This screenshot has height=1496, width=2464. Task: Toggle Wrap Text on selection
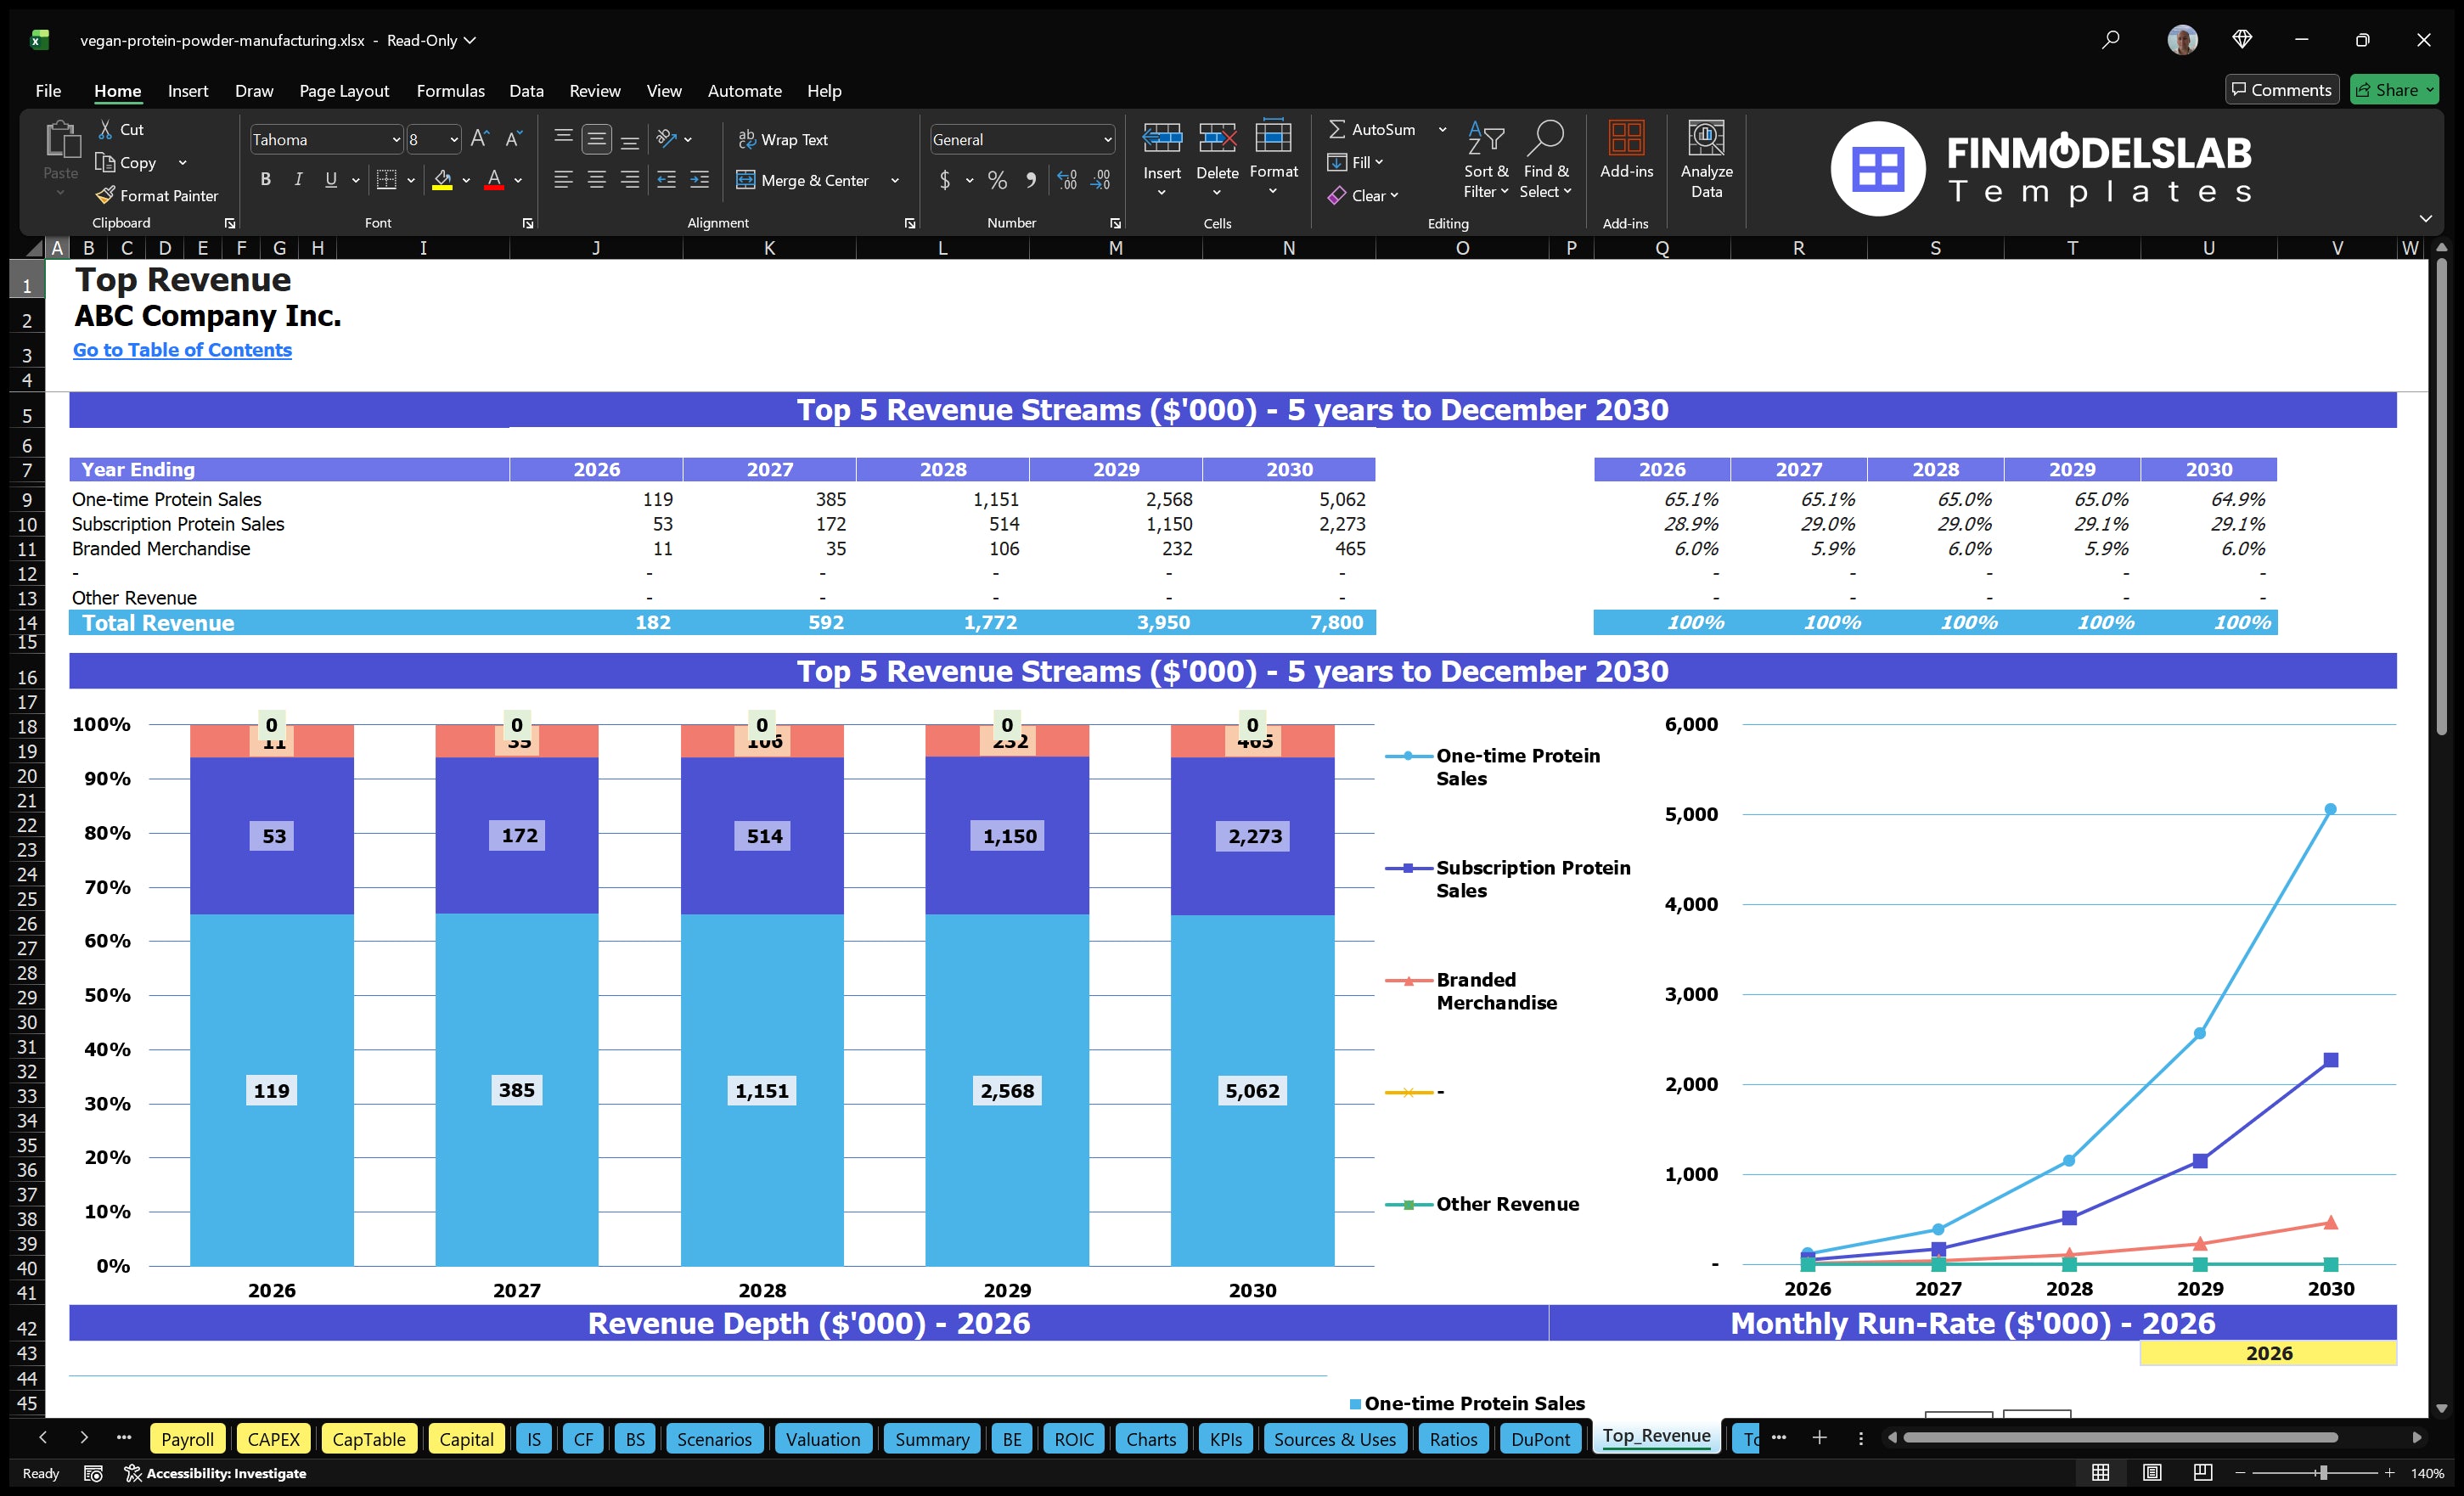coord(783,139)
